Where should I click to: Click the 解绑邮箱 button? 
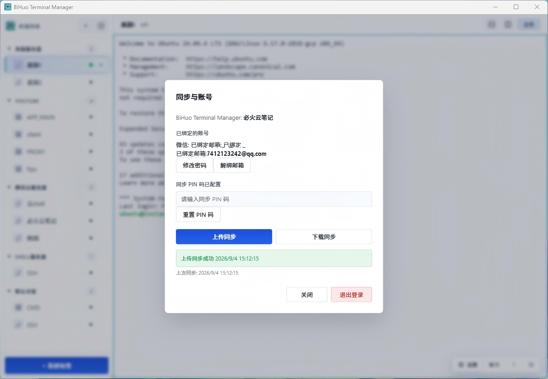232,165
